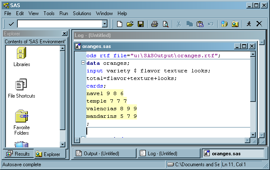Open the Run menu
270x170 pixels.
tap(64, 13)
